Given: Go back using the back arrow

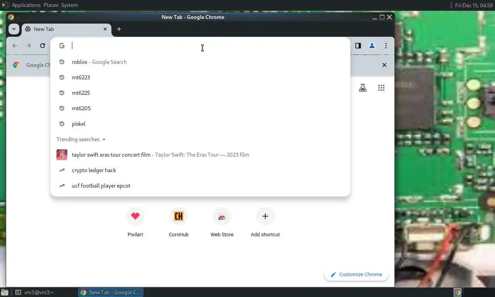Looking at the screenshot, I should pos(15,46).
